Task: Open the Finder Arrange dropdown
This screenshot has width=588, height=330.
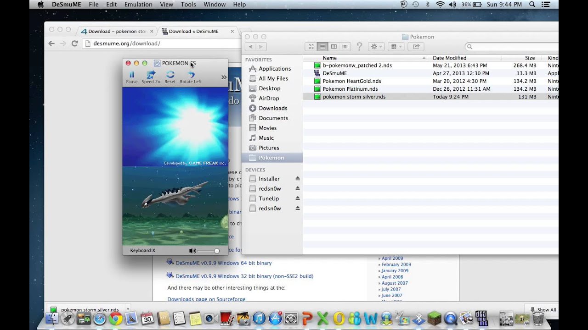Action: pos(396,46)
